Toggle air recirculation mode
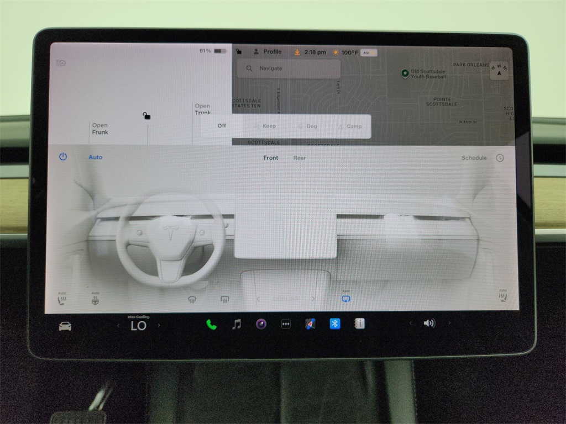 (346, 299)
